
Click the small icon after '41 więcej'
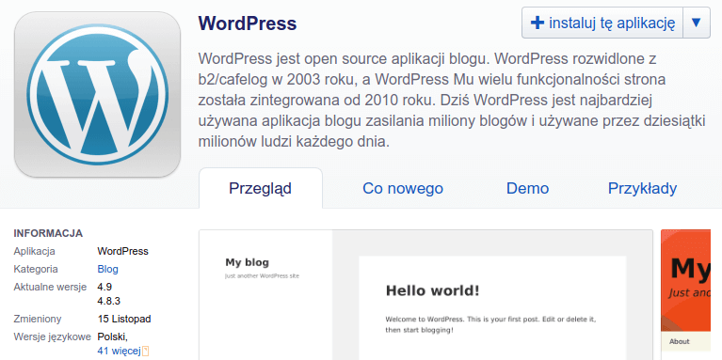(146, 352)
